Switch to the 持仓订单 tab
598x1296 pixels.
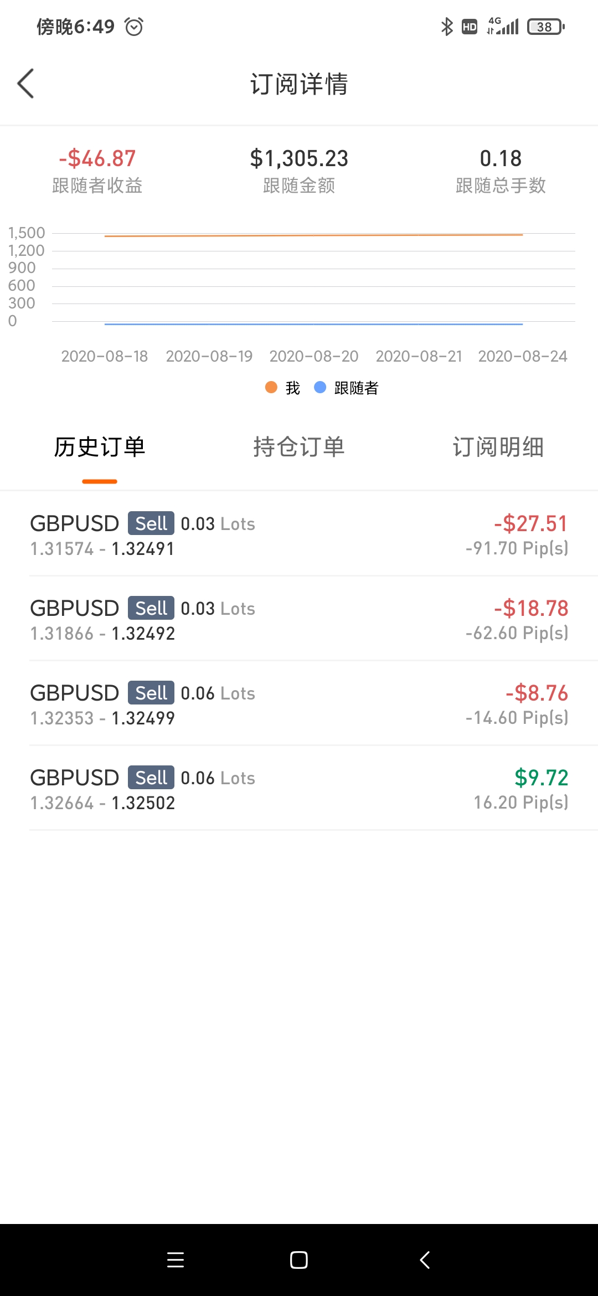(x=299, y=447)
